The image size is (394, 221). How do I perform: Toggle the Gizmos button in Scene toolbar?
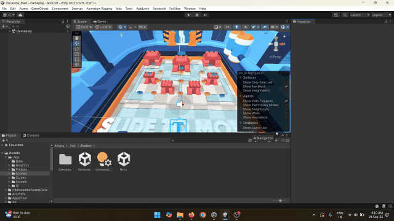click(x=283, y=27)
